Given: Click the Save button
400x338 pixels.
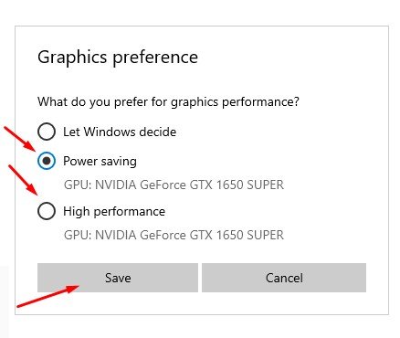Looking at the screenshot, I should pyautogui.click(x=118, y=278).
